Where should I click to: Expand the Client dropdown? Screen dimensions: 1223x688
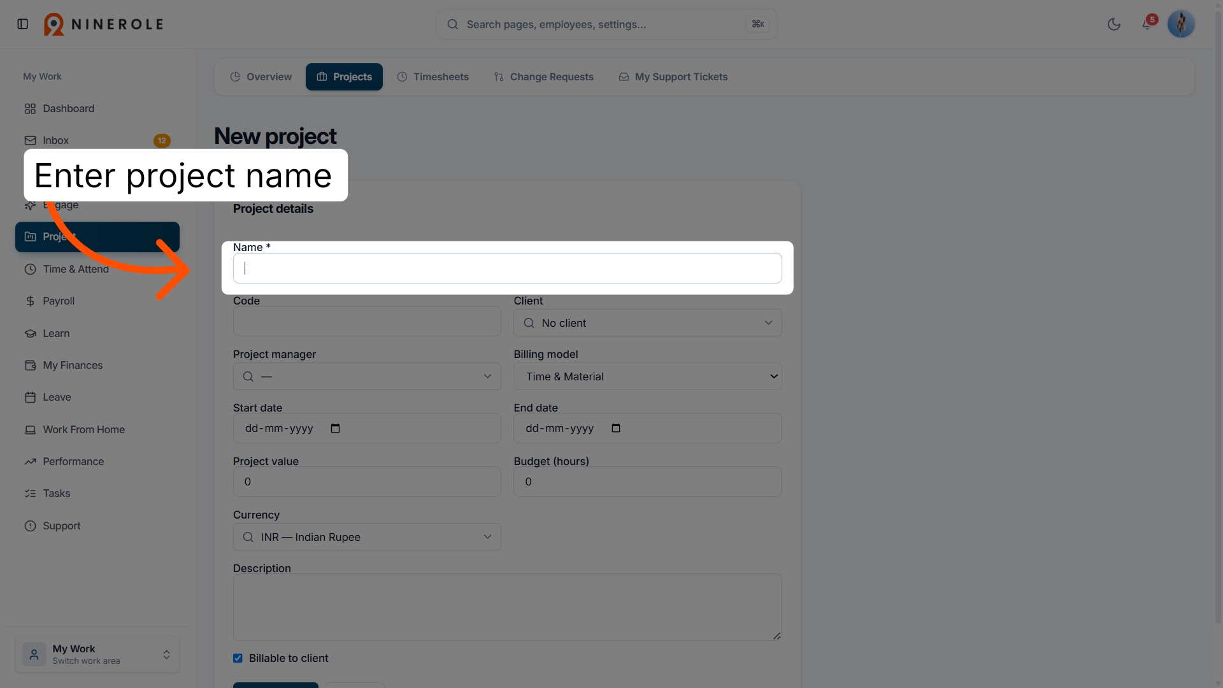coord(648,324)
